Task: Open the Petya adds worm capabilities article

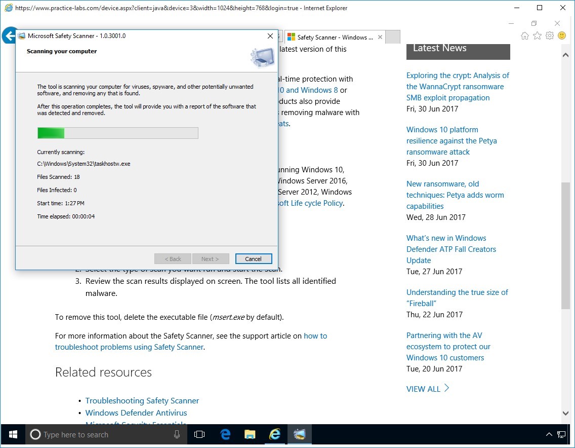Action: (455, 195)
